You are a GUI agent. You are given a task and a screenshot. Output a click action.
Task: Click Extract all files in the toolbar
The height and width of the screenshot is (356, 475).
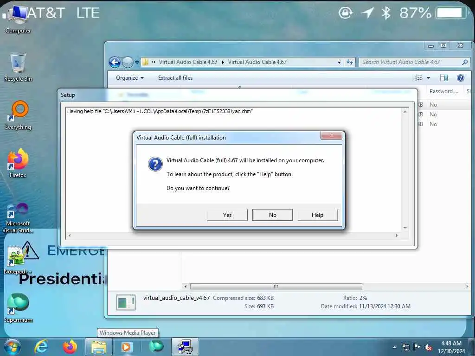click(175, 78)
